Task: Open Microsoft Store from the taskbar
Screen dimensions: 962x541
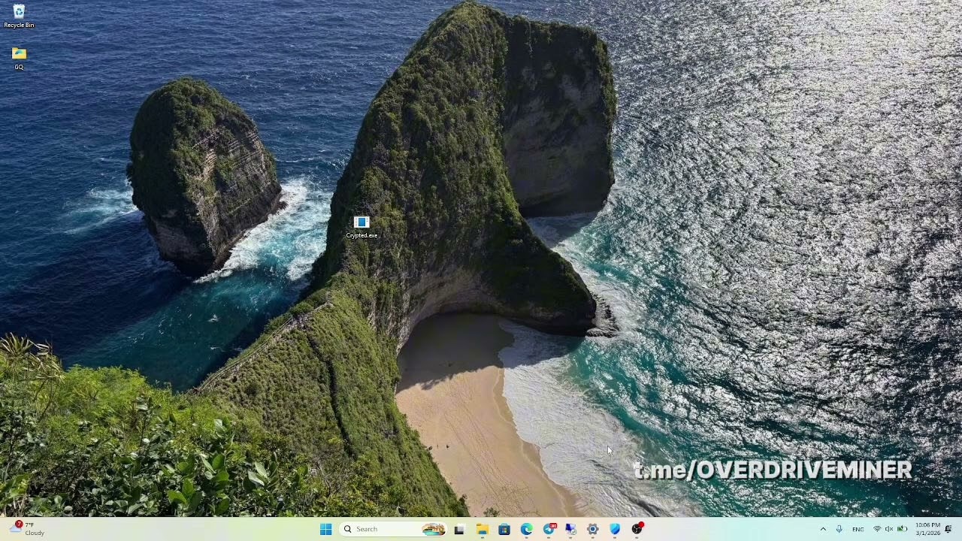Action: (504, 529)
